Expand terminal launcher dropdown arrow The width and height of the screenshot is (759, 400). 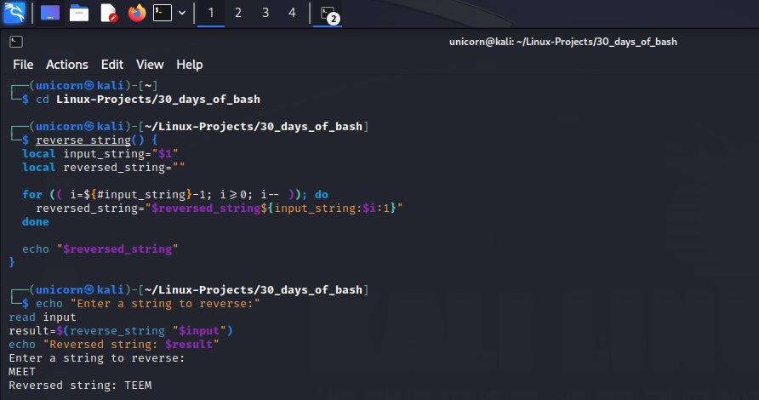coord(182,13)
